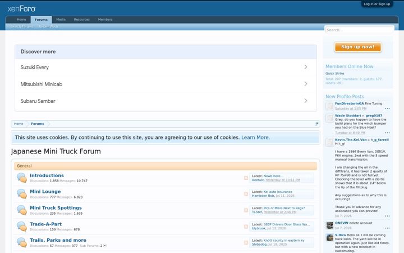Image resolution: width=404 pixels, height=253 pixels.
Task: Click Forums in the breadcrumb
Action: [38, 124]
